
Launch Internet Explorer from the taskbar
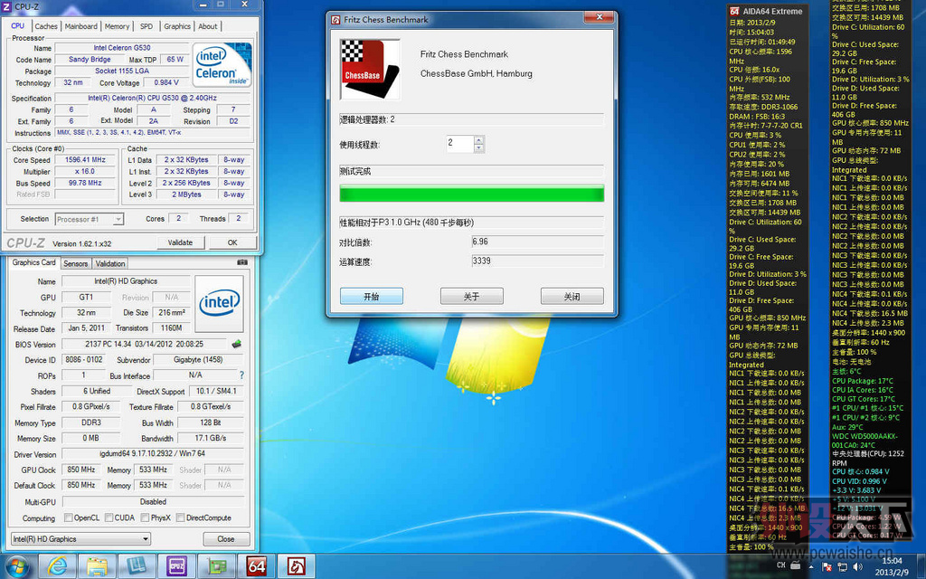point(57,566)
